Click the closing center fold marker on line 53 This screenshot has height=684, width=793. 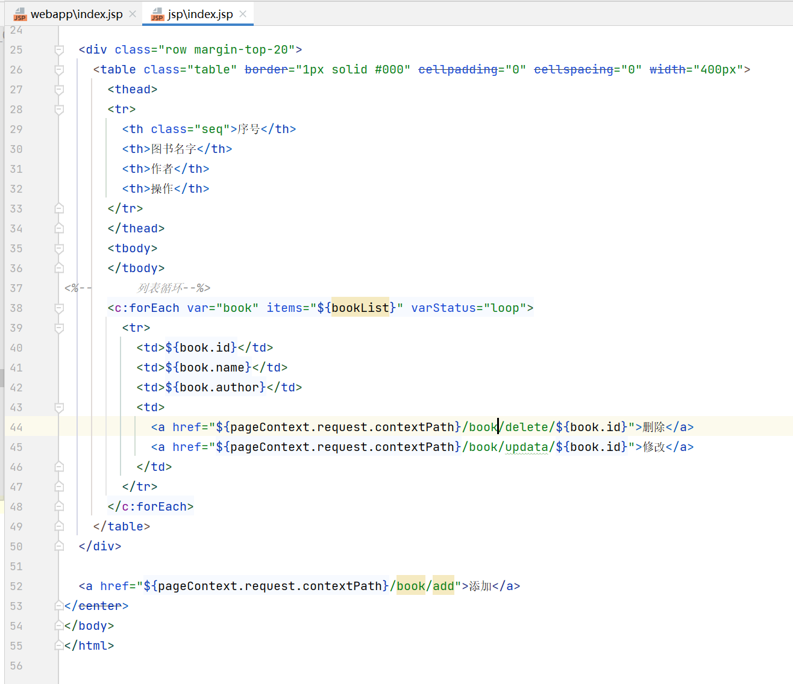click(x=59, y=606)
